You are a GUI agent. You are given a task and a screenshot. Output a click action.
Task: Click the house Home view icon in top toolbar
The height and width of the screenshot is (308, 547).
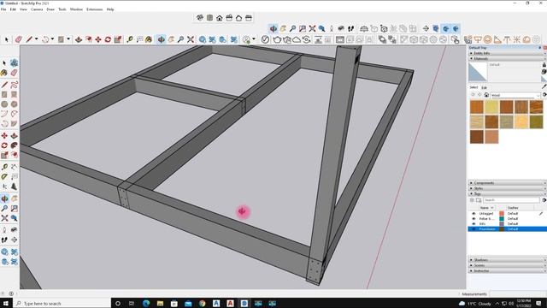220,18
